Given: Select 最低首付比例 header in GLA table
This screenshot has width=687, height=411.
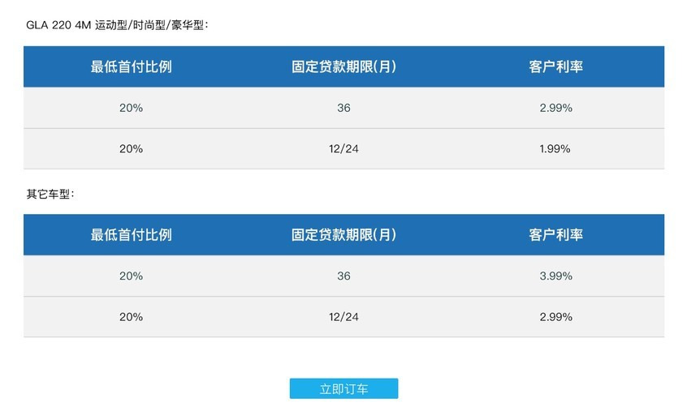Looking at the screenshot, I should pos(131,66).
